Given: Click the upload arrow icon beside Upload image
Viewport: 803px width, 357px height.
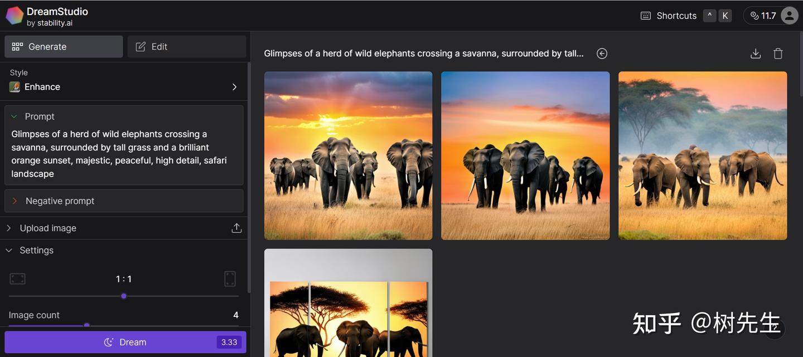Looking at the screenshot, I should click(236, 228).
